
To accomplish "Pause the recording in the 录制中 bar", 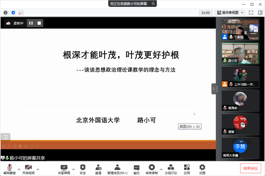I will click(x=31, y=23).
